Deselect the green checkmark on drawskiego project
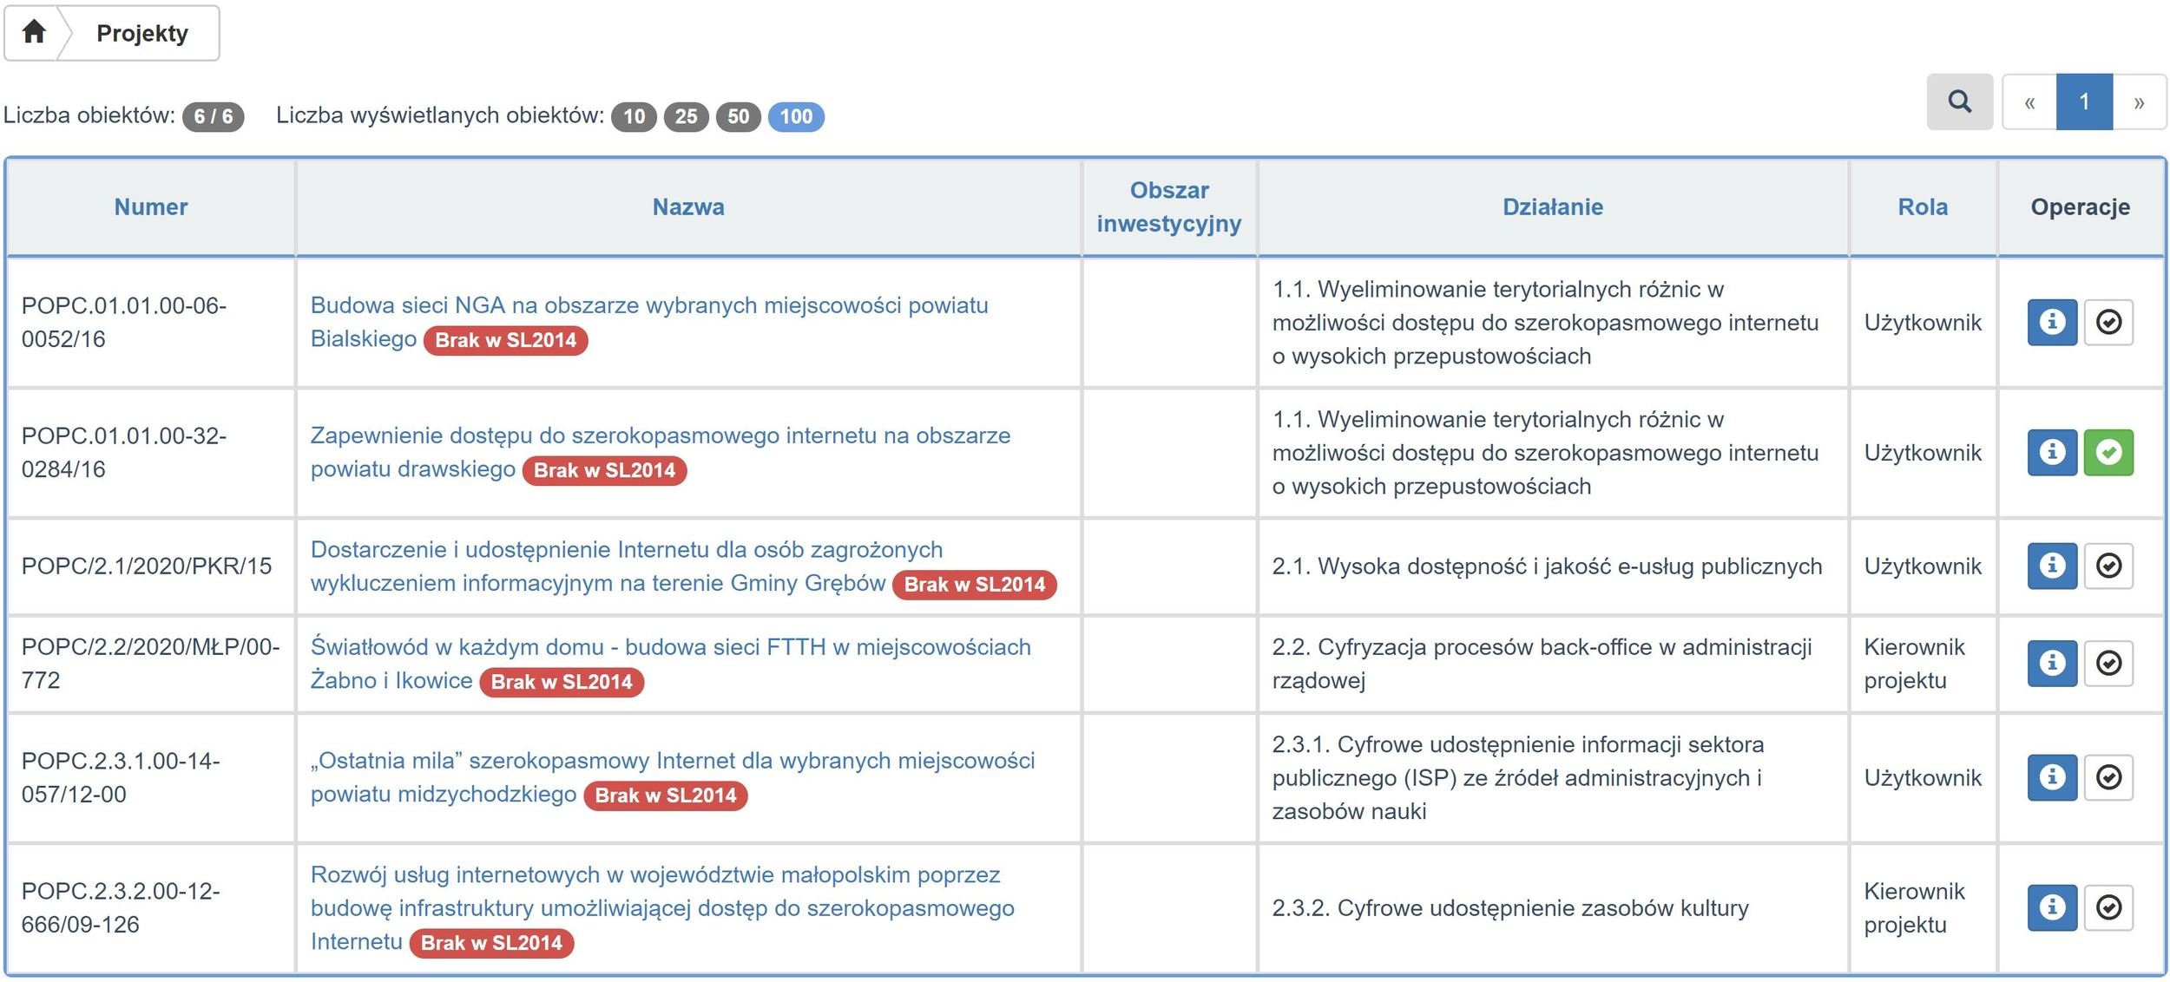This screenshot has height=982, width=2170. click(2108, 452)
